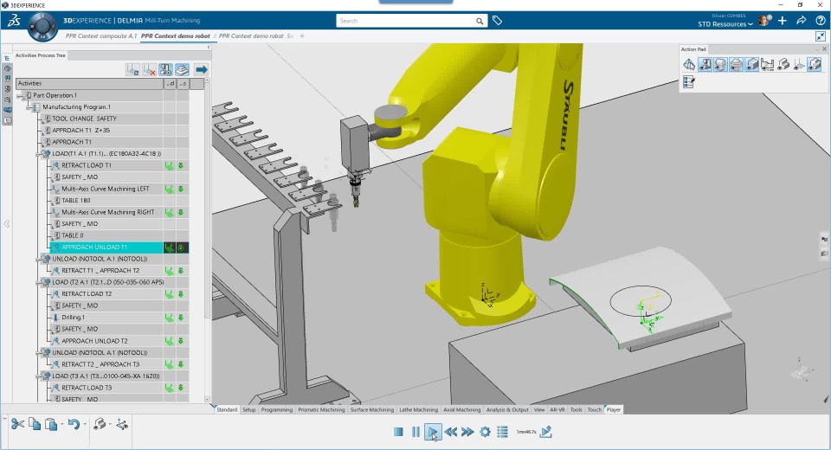Open Axial Machining tab
This screenshot has height=450, width=831.
pos(461,409)
